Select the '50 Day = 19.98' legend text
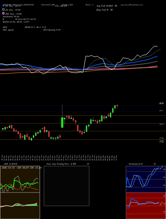The height and width of the screenshot is (219, 166). [x=13, y=10]
